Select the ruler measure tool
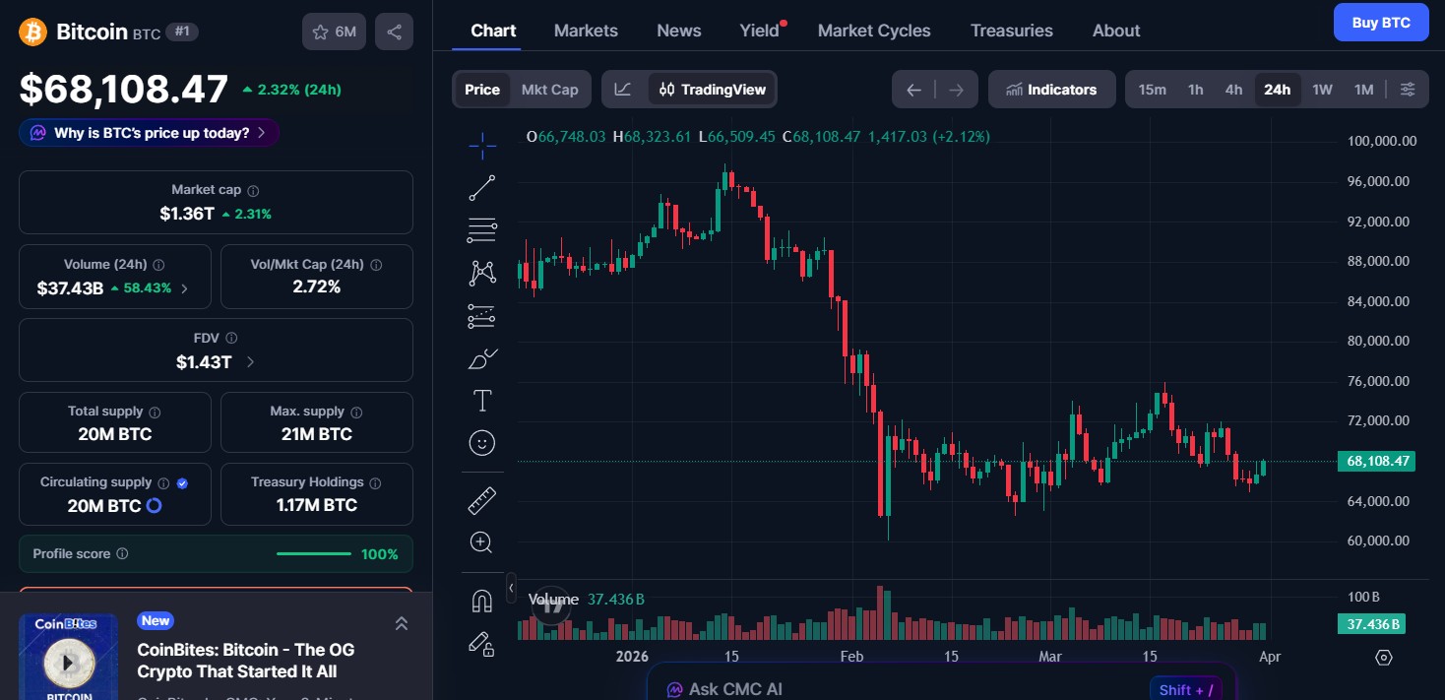 [x=482, y=500]
